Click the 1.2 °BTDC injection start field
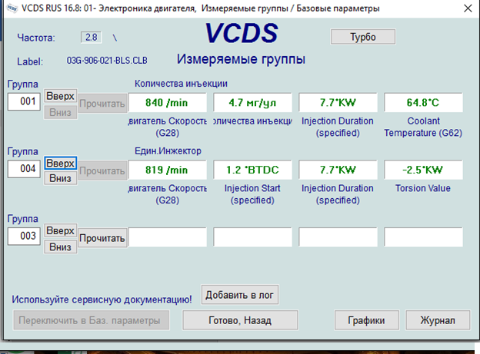The height and width of the screenshot is (354, 480). [x=252, y=170]
